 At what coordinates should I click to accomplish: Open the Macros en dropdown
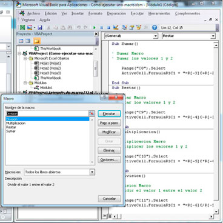[92, 172]
